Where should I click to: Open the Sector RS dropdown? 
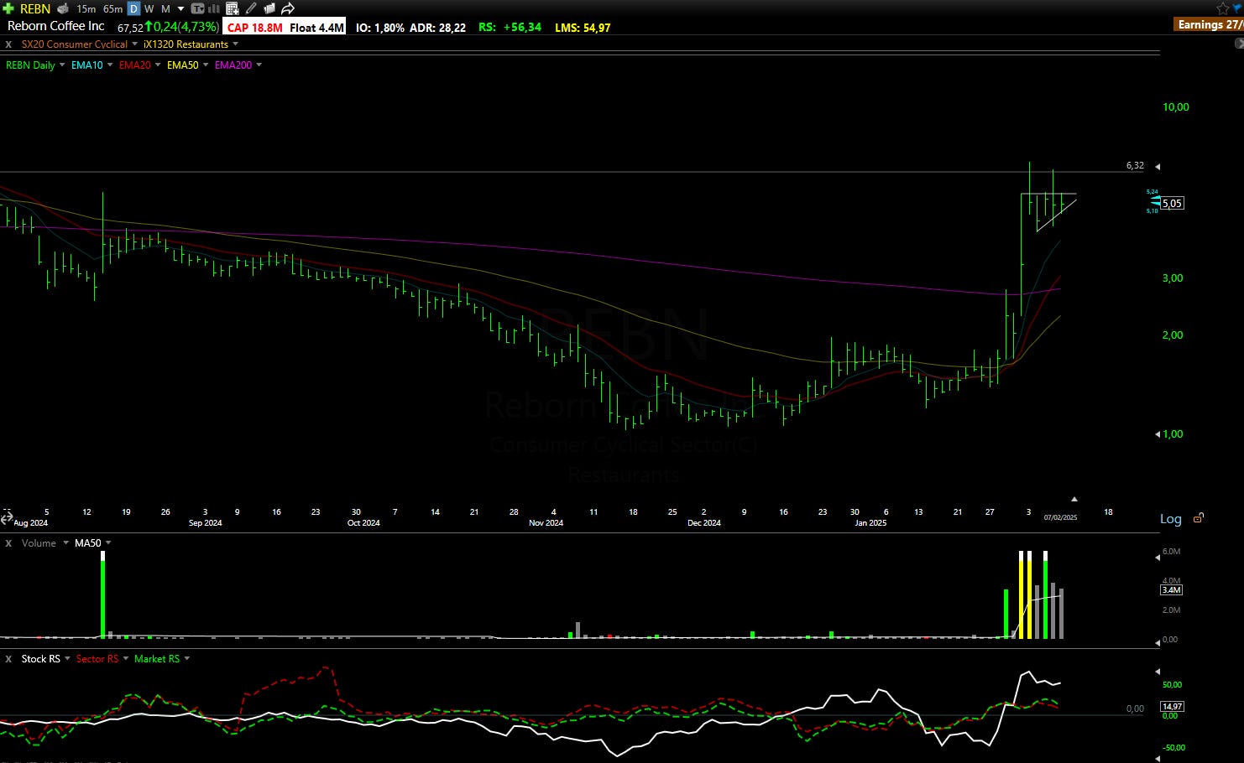click(x=126, y=659)
